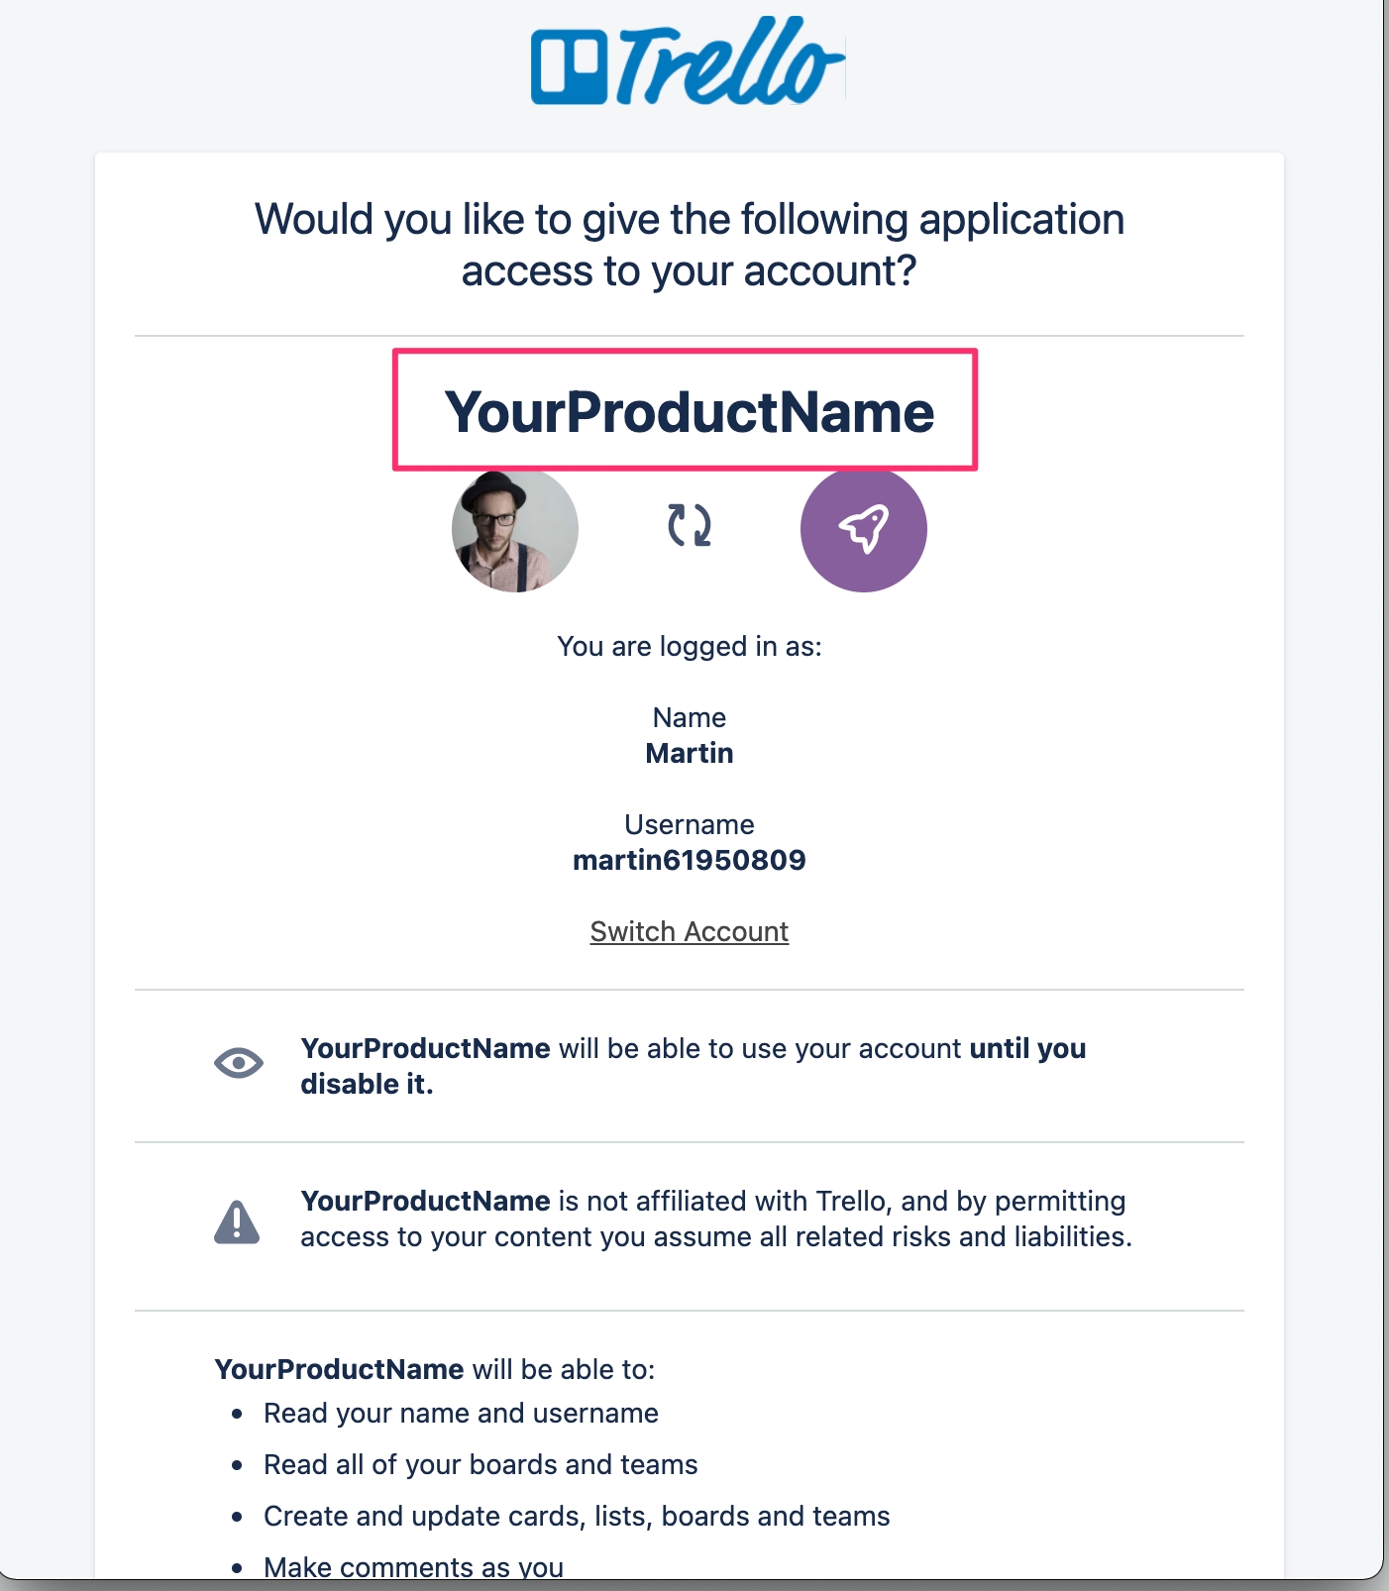The height and width of the screenshot is (1591, 1389).
Task: Click the access permission question heading
Action: [x=690, y=245]
